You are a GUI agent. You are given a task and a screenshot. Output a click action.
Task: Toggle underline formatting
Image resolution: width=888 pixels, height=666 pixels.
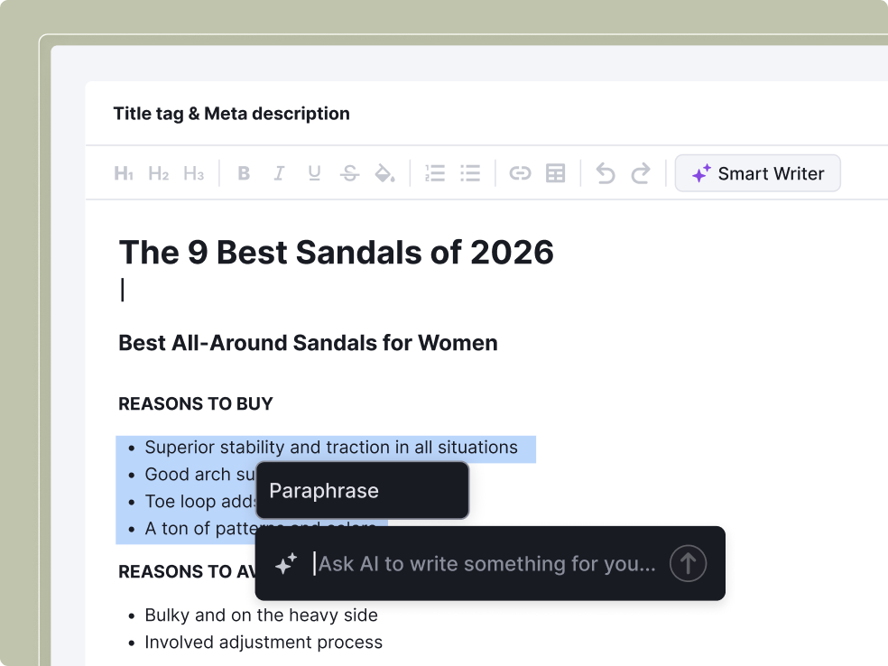(x=314, y=174)
